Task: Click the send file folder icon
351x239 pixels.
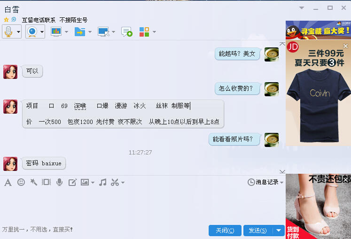Action: [80, 32]
